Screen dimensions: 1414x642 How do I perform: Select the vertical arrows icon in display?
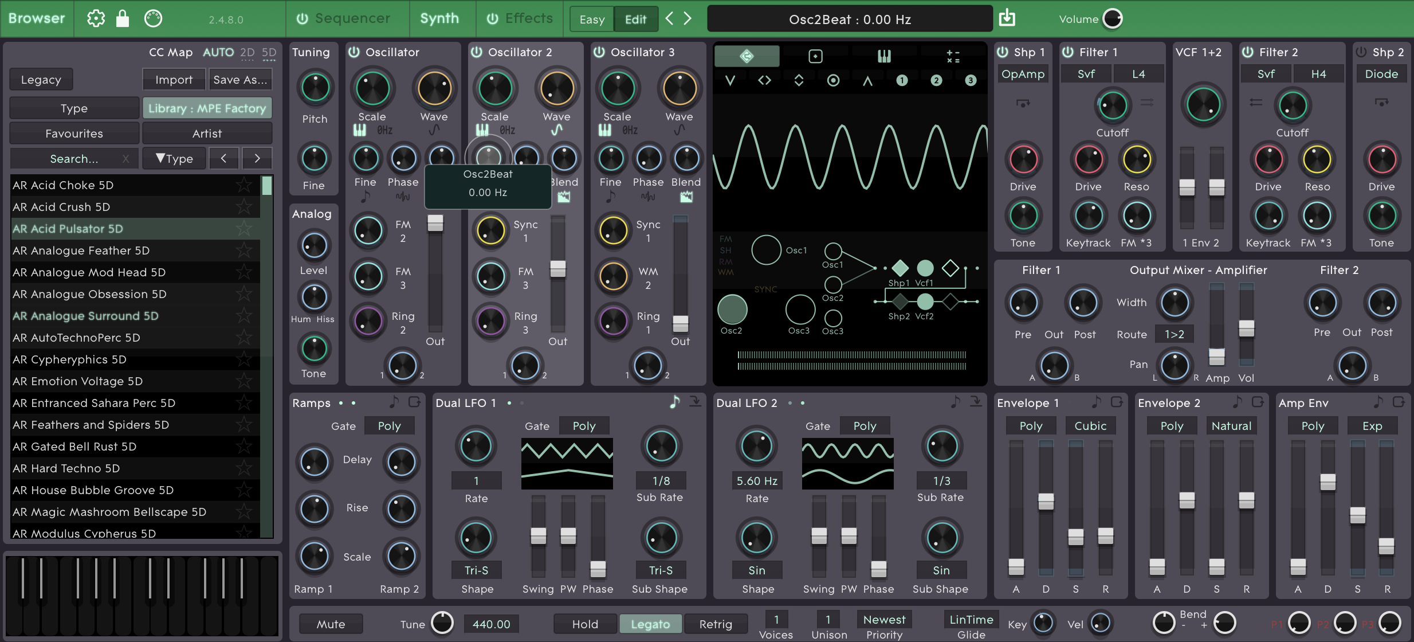[799, 80]
